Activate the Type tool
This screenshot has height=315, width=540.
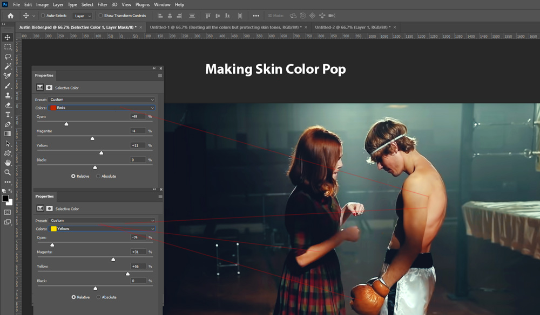point(8,114)
